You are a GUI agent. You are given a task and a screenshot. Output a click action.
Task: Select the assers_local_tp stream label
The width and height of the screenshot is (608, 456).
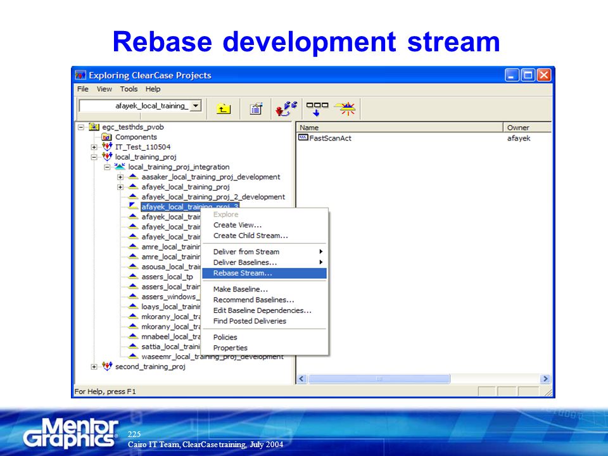coord(167,277)
